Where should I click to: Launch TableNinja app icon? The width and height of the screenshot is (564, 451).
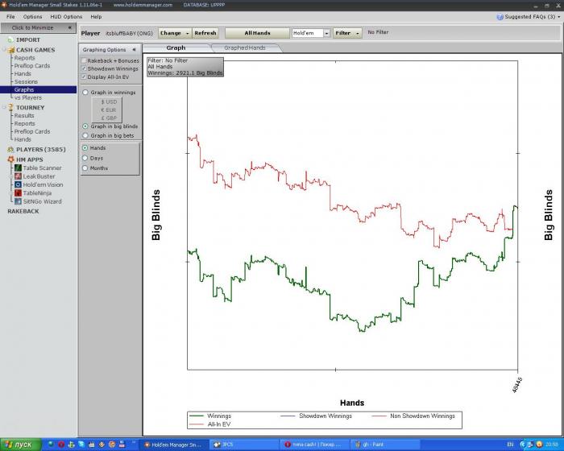click(x=18, y=193)
